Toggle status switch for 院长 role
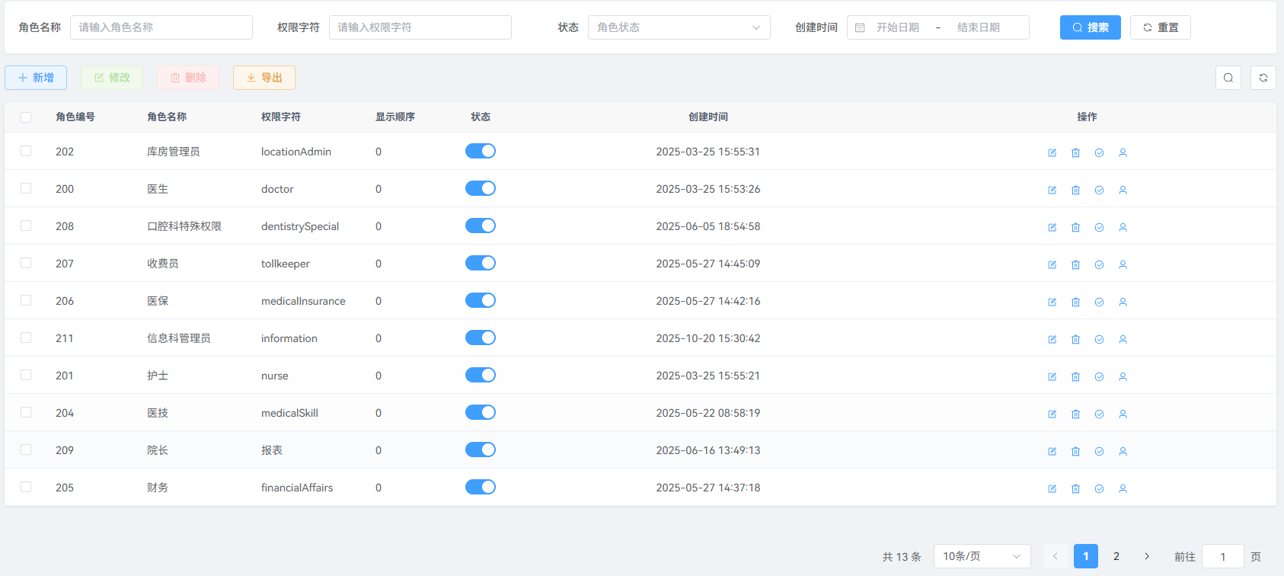 481,450
